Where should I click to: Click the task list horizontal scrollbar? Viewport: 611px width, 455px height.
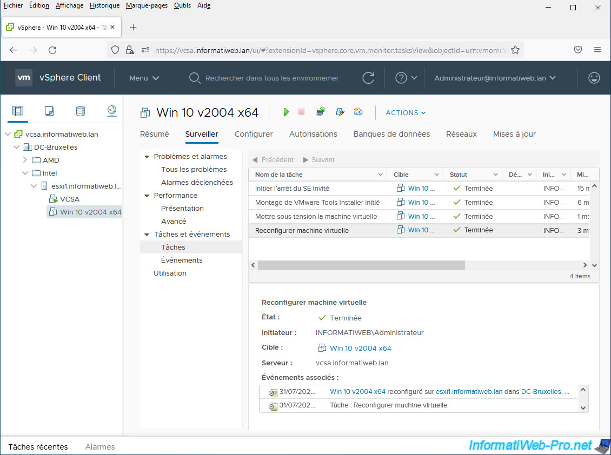tap(361, 265)
